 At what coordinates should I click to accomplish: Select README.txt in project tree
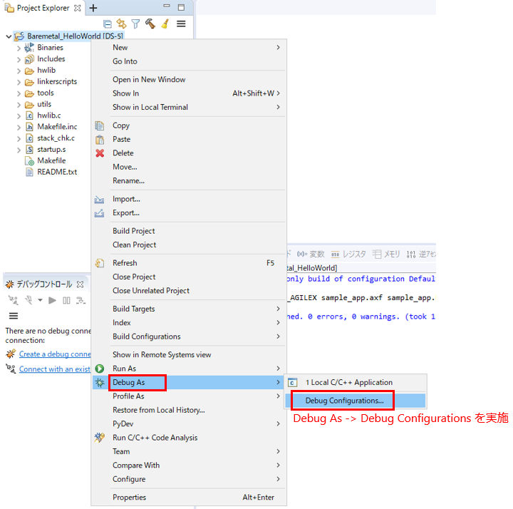tap(56, 172)
